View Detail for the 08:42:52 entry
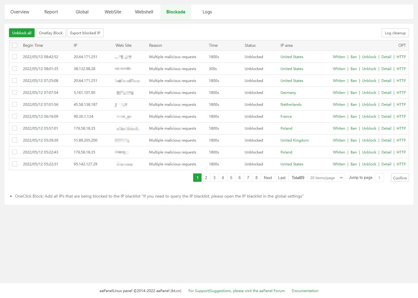 click(x=386, y=57)
